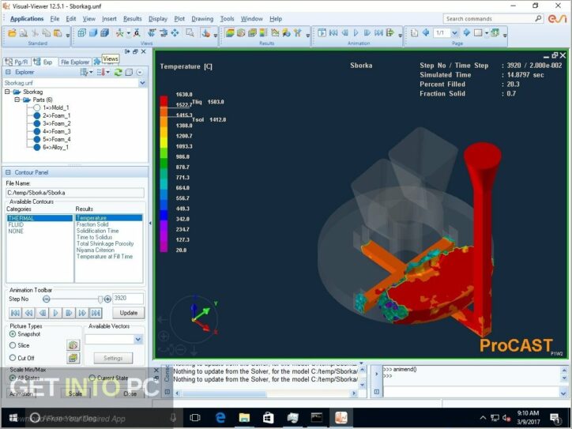Viewport: 572px width, 429px height.
Task: Select the wireframe cube view icon
Action: coord(81,33)
